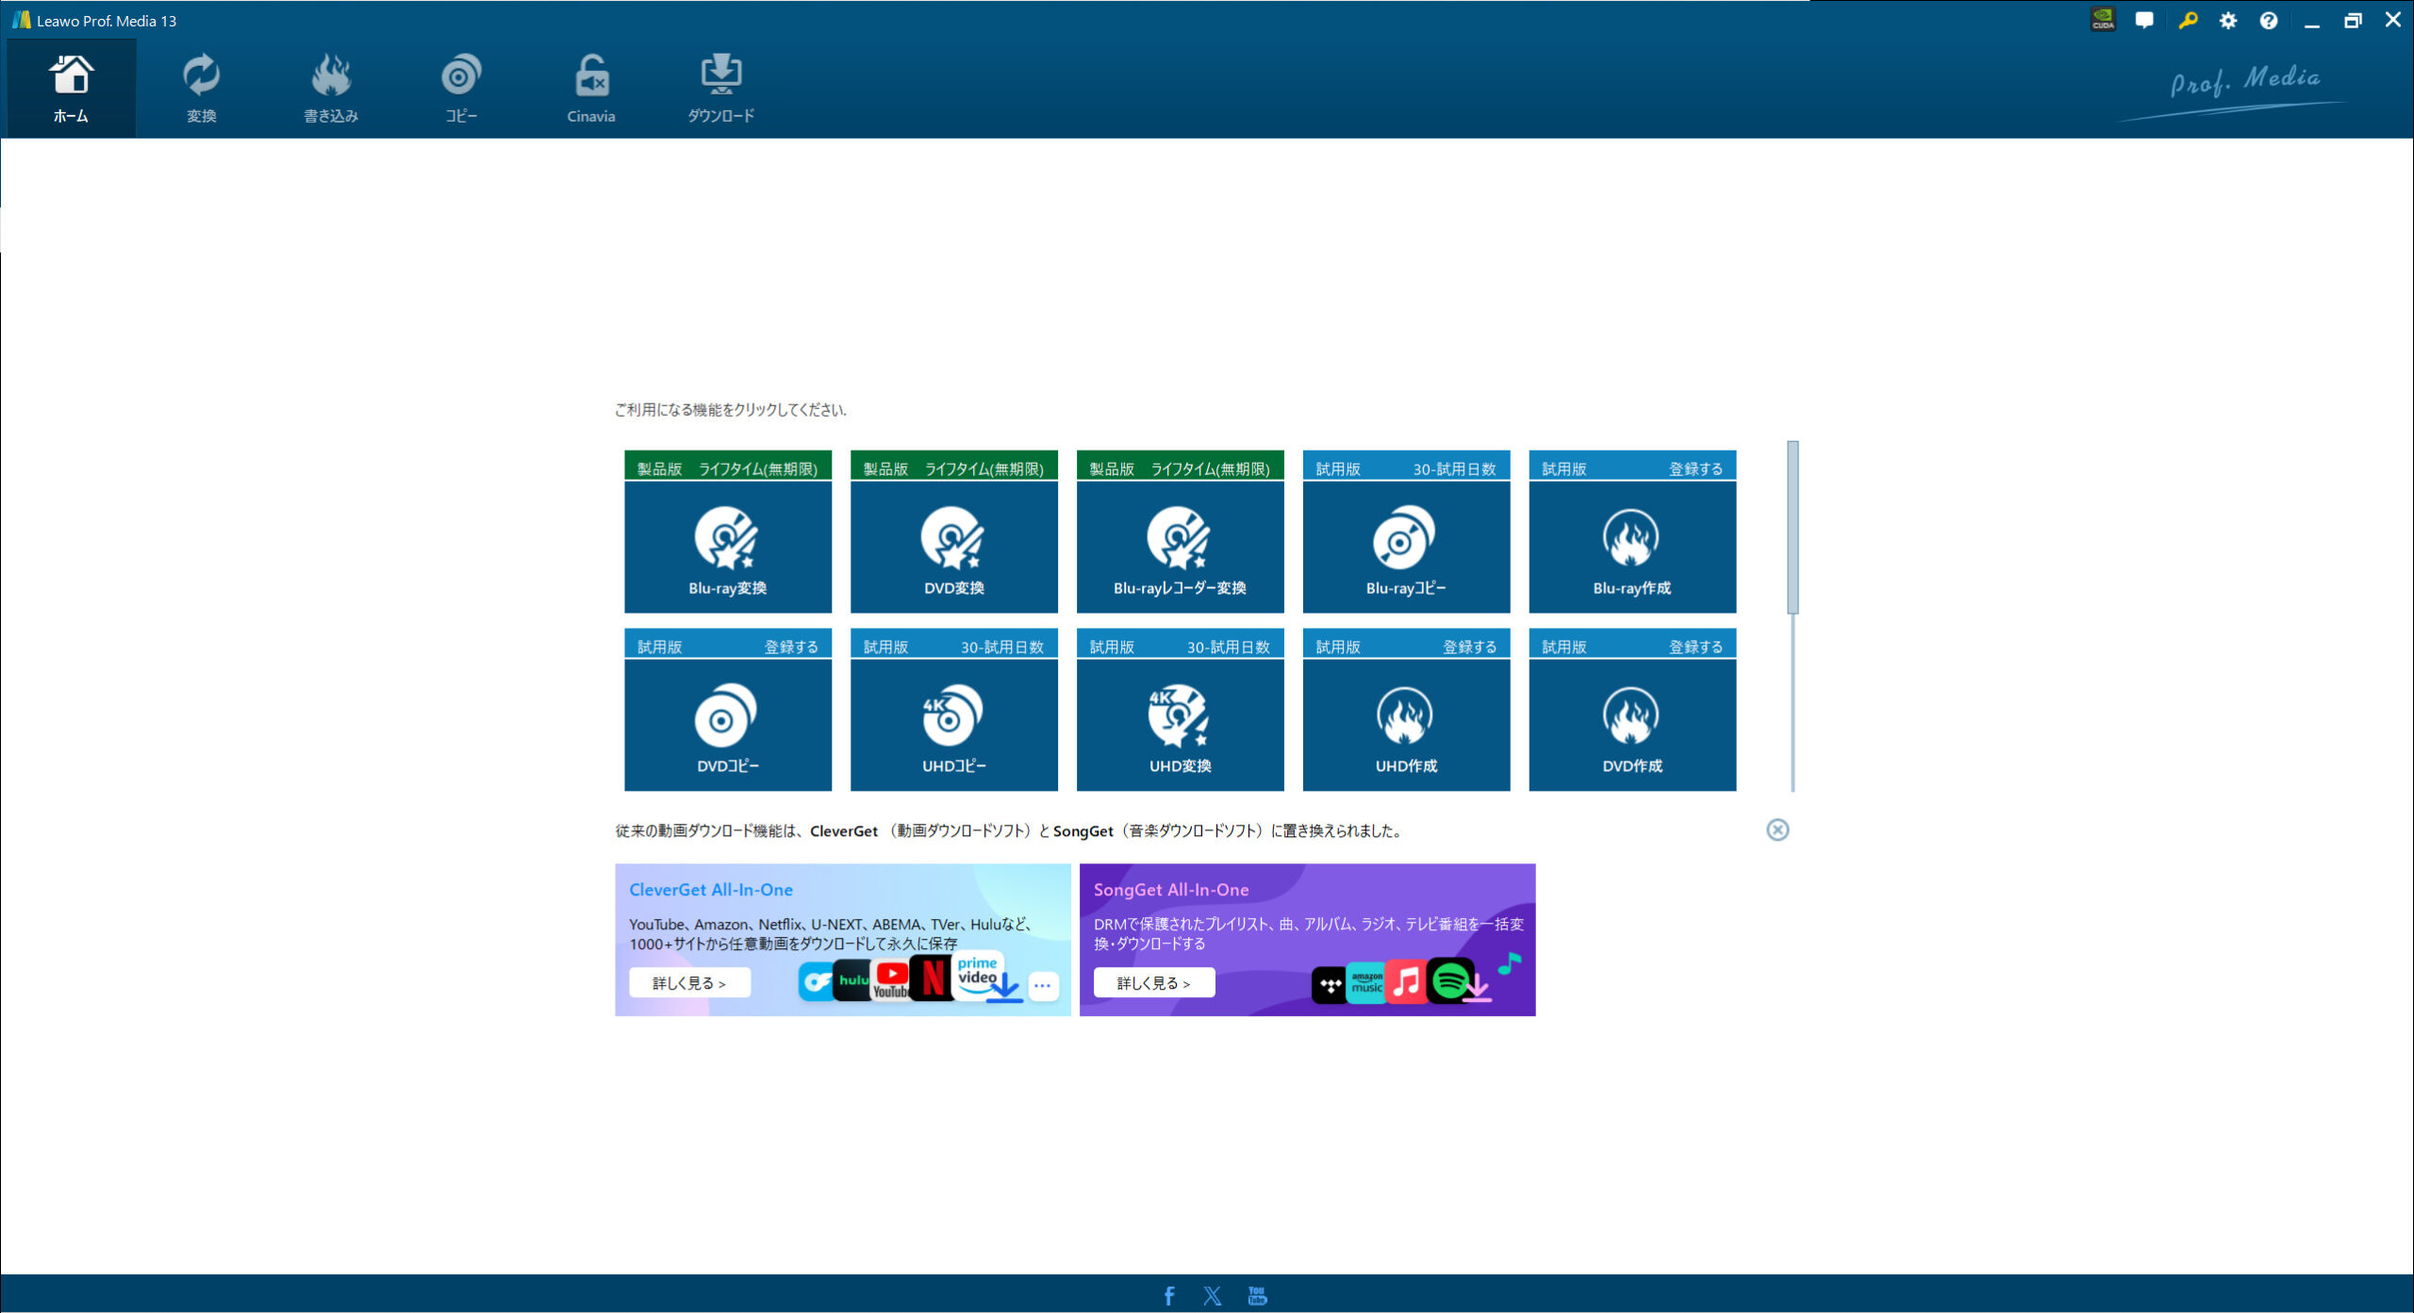Click 登録する on the DVDコピー tile
The width and height of the screenshot is (2414, 1313).
tap(791, 647)
